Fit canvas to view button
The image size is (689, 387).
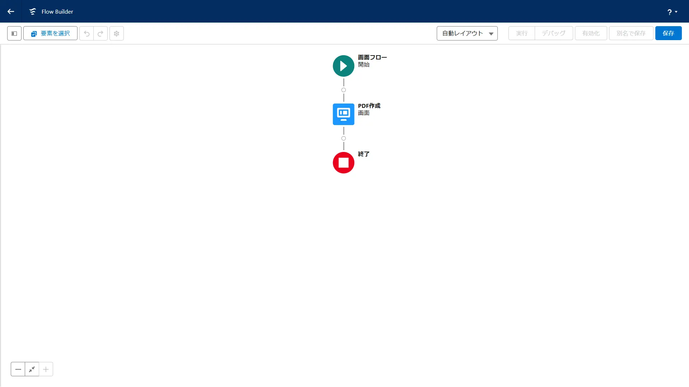point(32,369)
